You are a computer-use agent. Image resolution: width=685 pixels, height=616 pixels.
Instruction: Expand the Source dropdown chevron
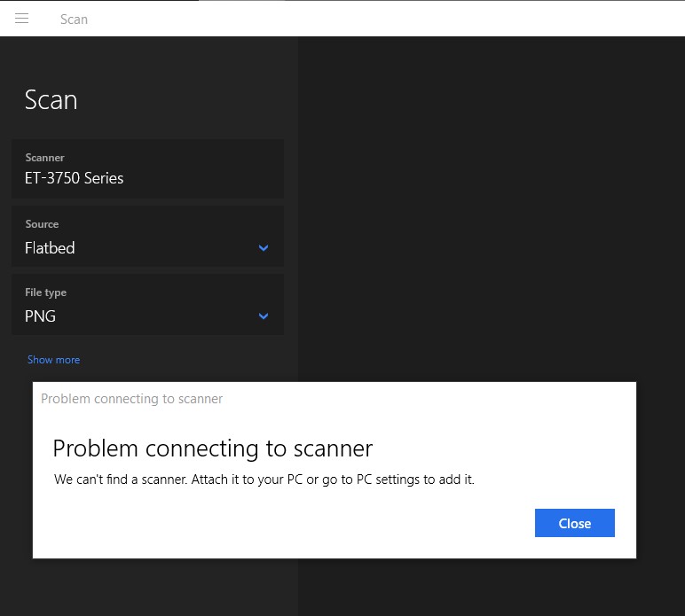(x=264, y=248)
